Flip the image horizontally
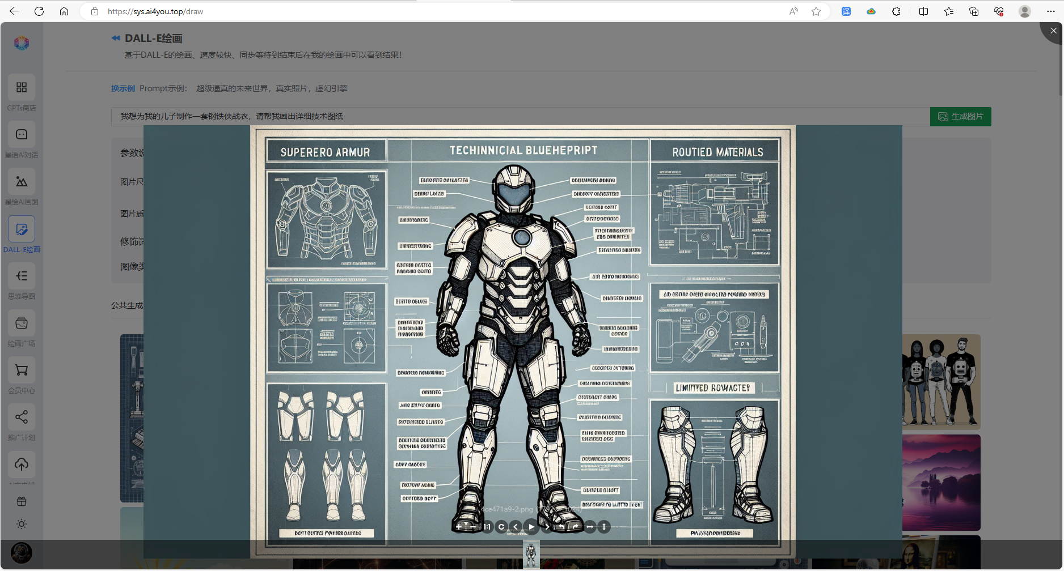This screenshot has height=571, width=1064. click(590, 527)
